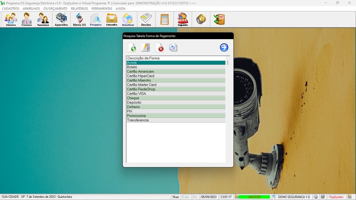The width and height of the screenshot is (356, 200).
Task: Select the Cartão HiperCard row
Action: [176, 76]
